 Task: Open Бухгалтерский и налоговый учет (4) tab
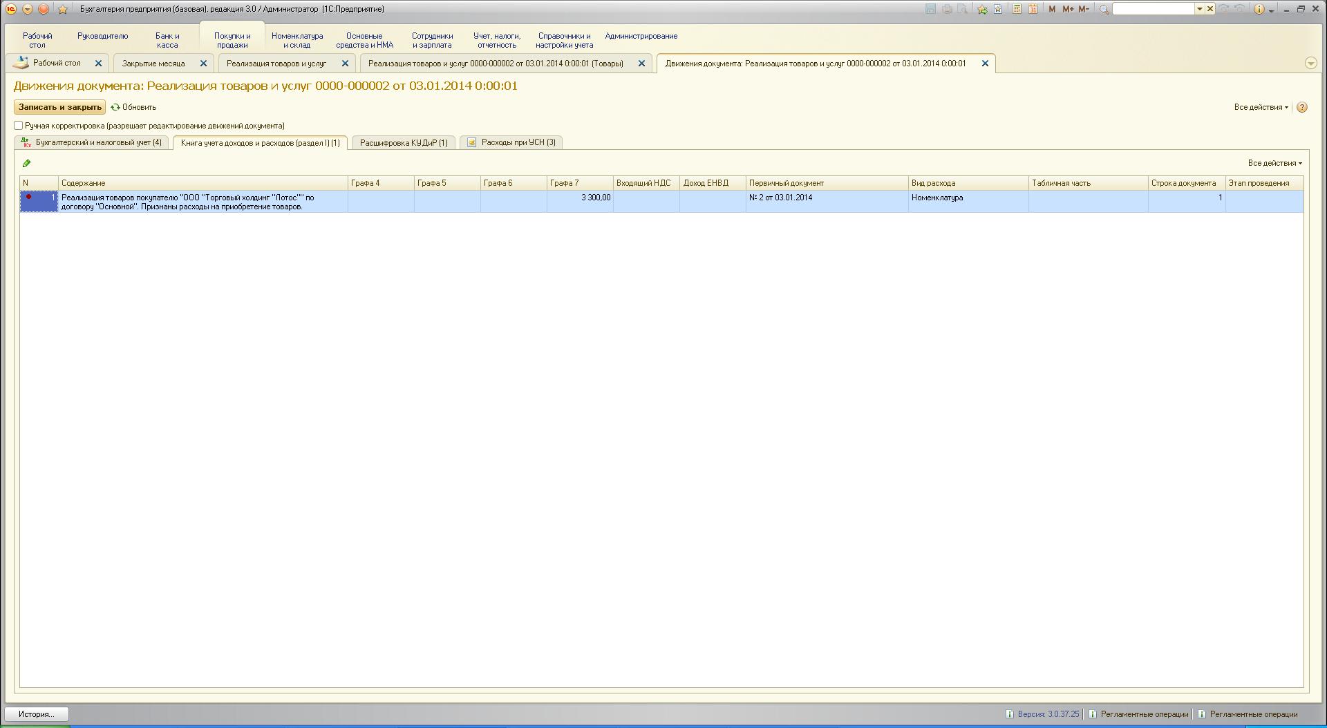[91, 142]
